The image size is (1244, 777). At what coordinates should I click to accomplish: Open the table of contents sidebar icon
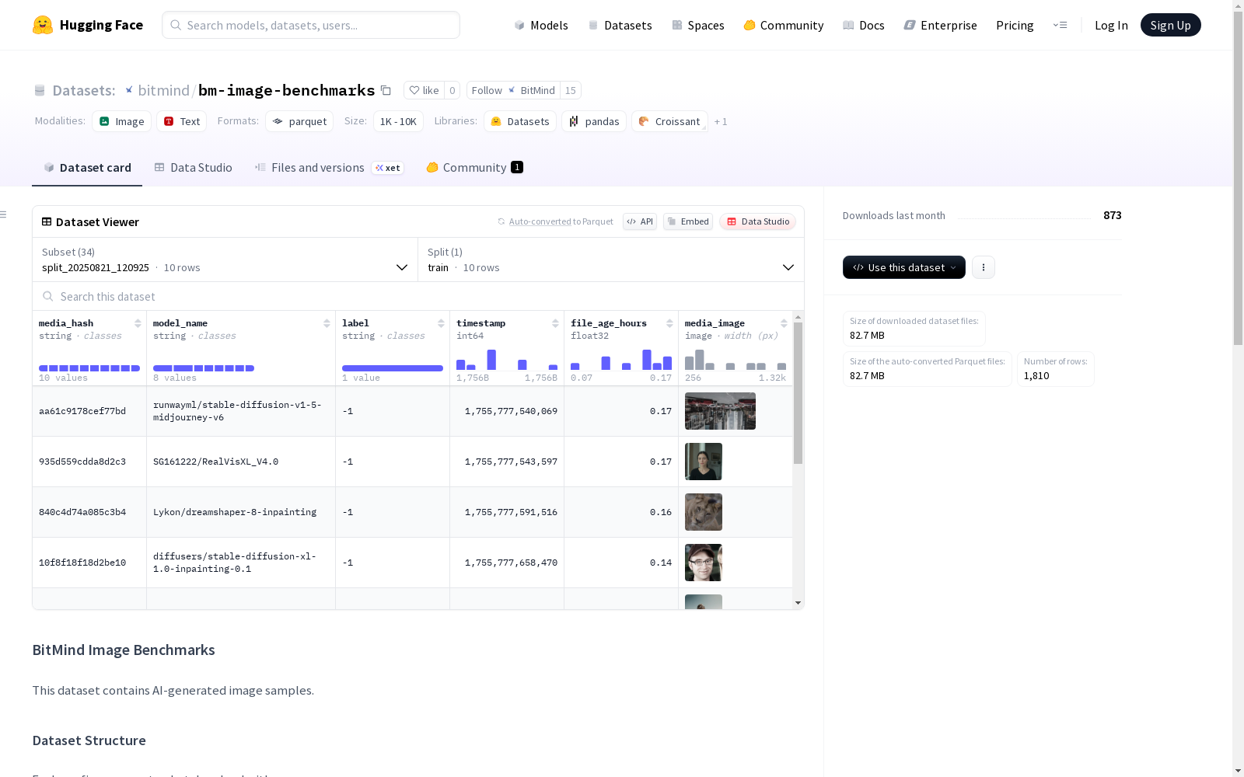[x=4, y=214]
